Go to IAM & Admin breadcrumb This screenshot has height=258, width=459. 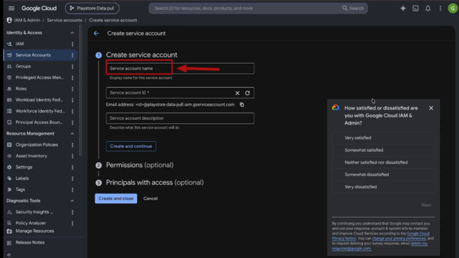pos(27,20)
